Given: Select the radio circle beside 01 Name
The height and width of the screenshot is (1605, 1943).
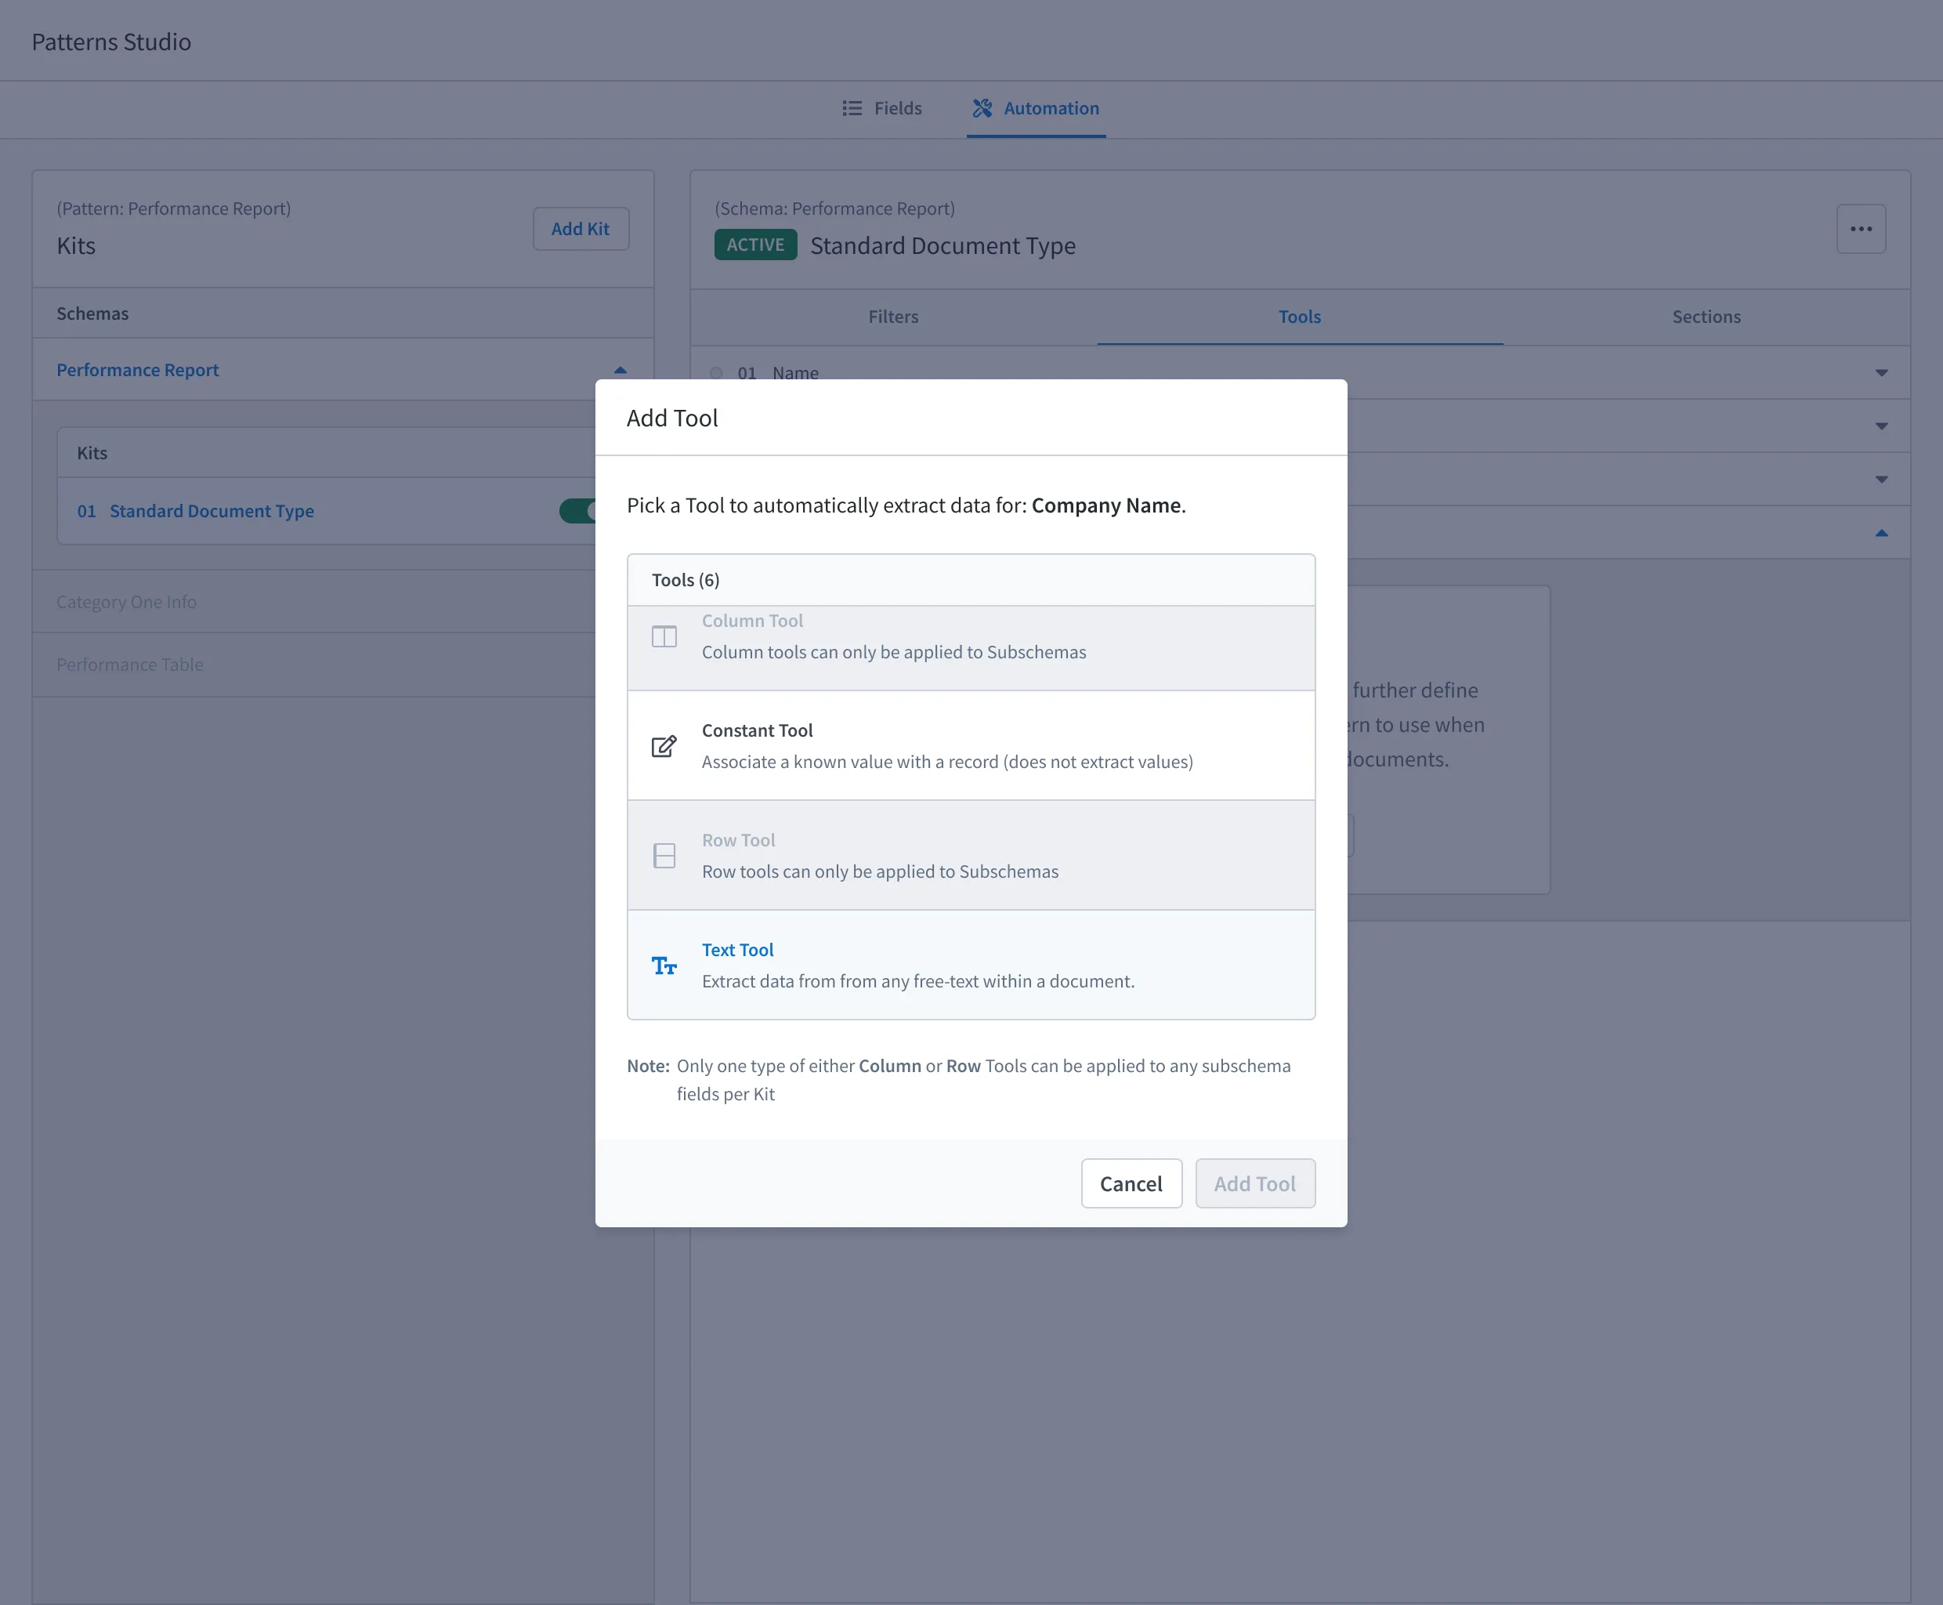Looking at the screenshot, I should [x=716, y=372].
